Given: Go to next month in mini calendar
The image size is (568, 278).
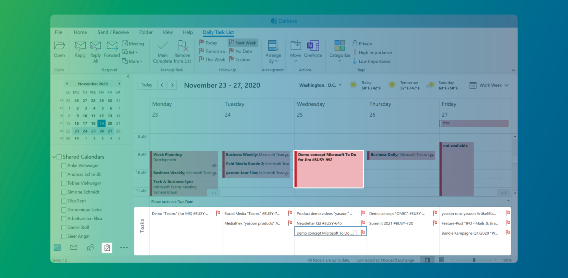Looking at the screenshot, I should [119, 84].
